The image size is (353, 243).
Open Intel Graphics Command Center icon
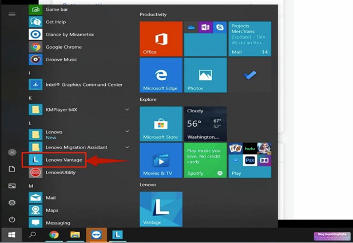[x=35, y=84]
